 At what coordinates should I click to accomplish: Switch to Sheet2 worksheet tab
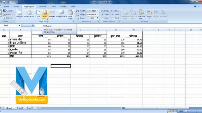[20, 108]
